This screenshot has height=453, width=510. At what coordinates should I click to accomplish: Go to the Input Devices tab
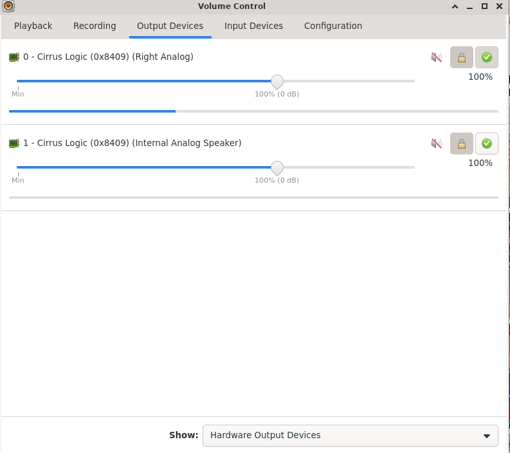click(x=253, y=26)
